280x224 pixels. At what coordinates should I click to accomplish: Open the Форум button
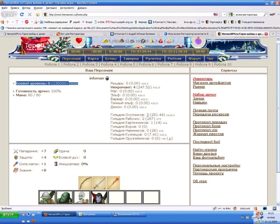(194, 58)
